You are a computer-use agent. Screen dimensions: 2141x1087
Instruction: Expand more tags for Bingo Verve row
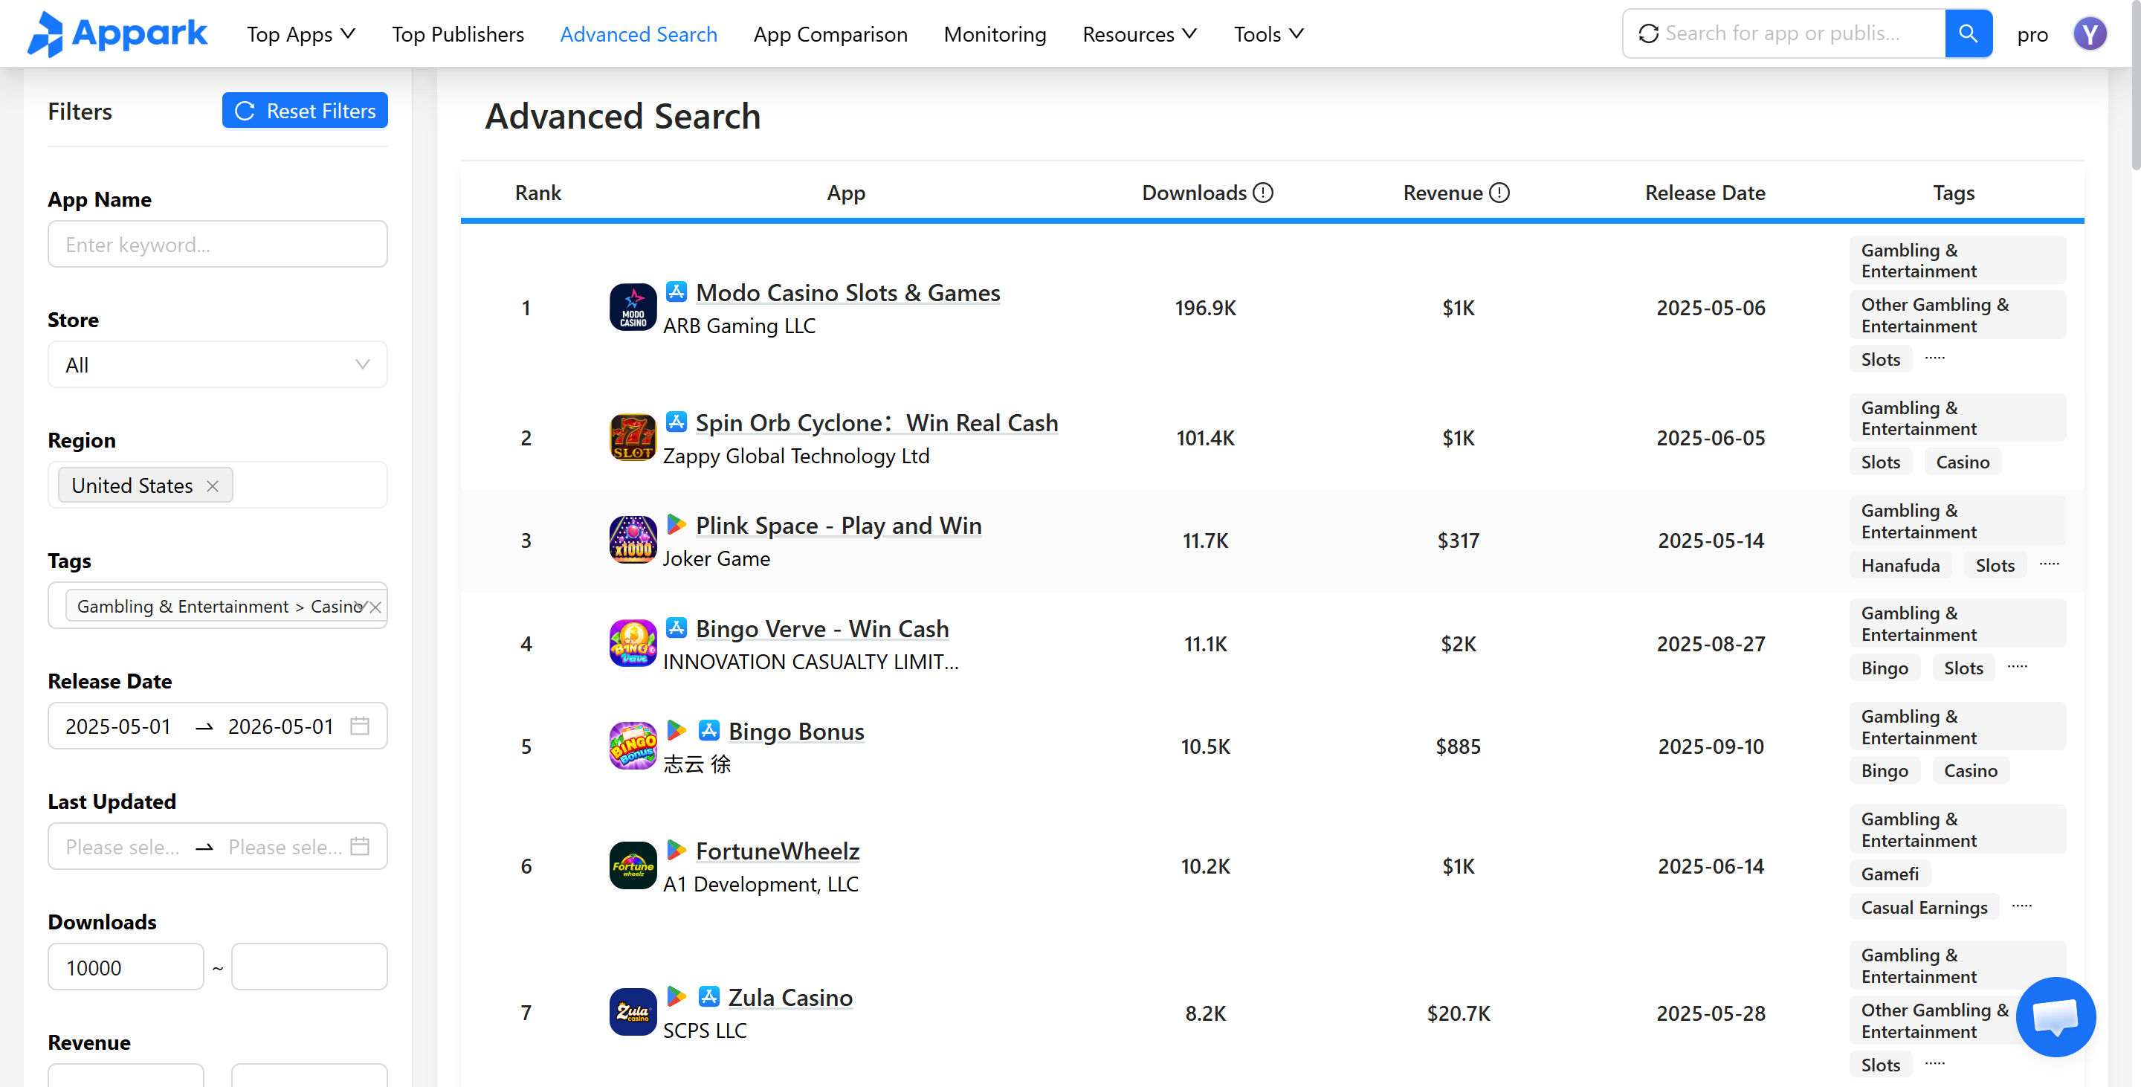tap(2018, 666)
